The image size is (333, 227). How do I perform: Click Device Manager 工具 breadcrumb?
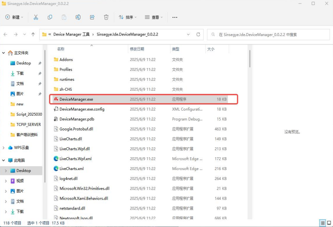[71, 35]
